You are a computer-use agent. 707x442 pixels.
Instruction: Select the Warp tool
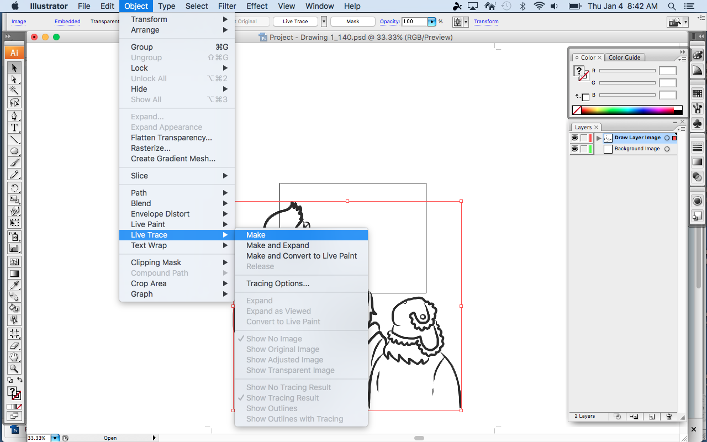(x=14, y=211)
